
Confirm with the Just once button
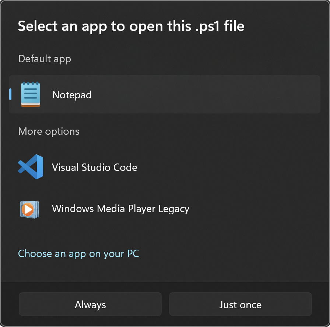(x=241, y=304)
